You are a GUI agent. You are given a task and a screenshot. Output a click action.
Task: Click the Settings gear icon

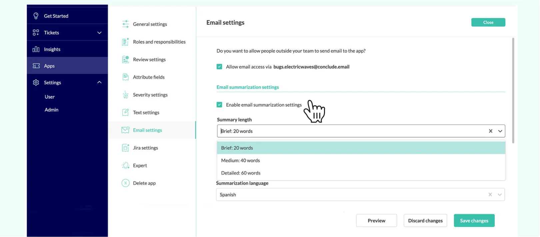36,82
